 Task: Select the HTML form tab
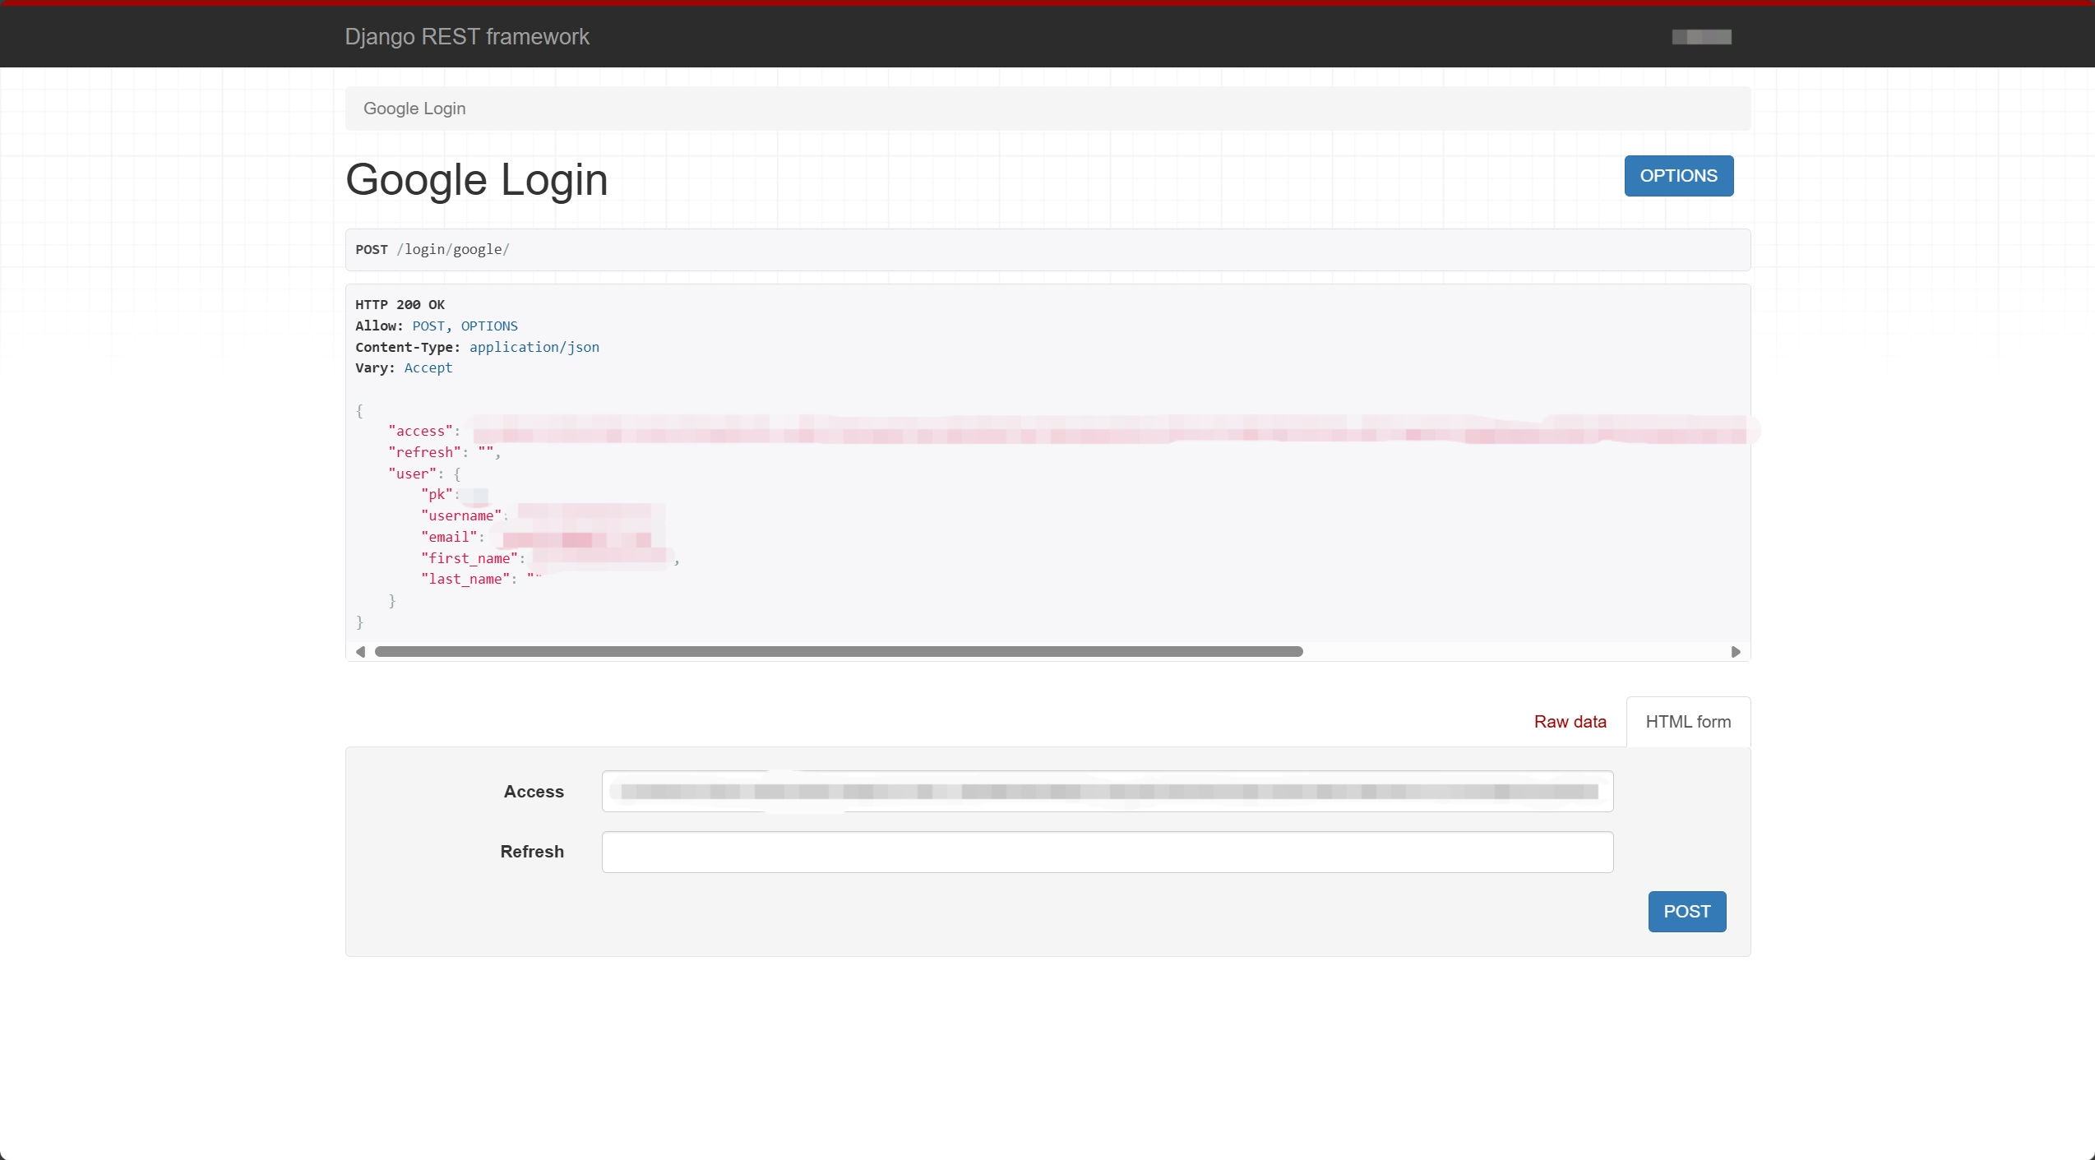coord(1688,722)
